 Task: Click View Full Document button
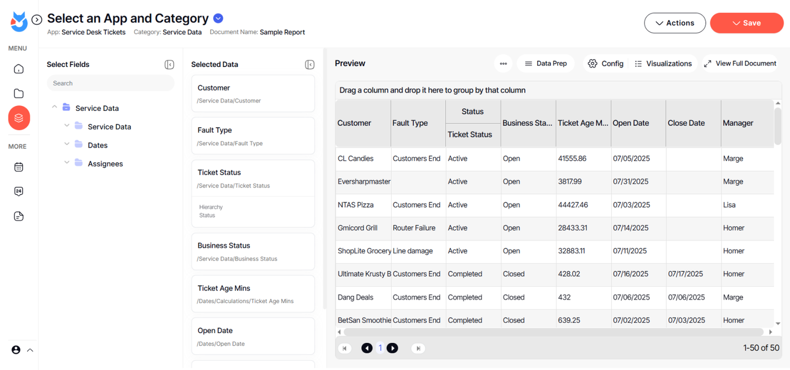(740, 64)
